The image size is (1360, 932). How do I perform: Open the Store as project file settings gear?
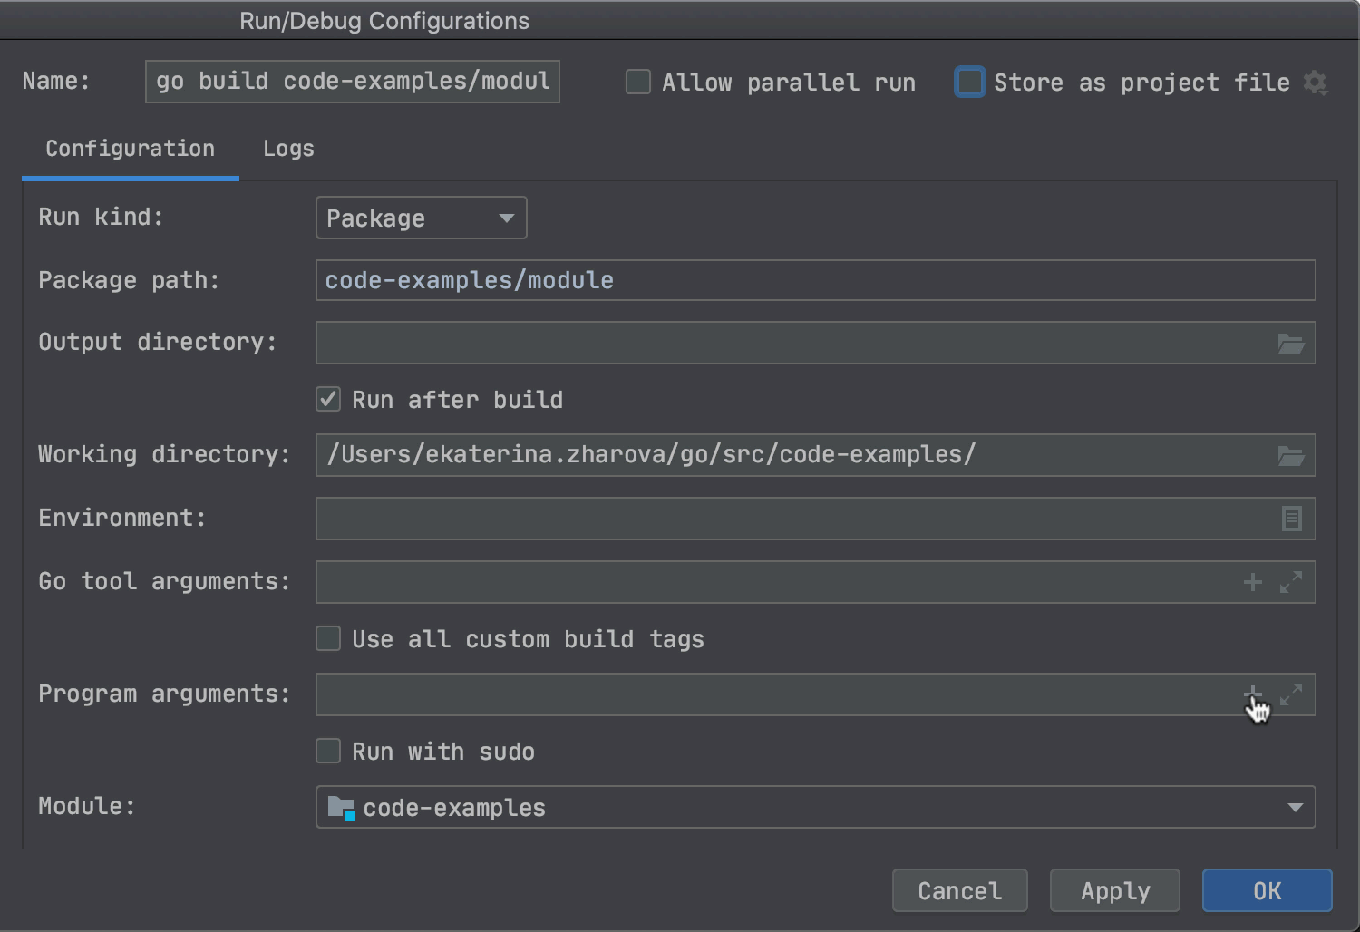[1316, 83]
